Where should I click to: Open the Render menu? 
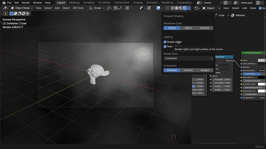[25, 3]
